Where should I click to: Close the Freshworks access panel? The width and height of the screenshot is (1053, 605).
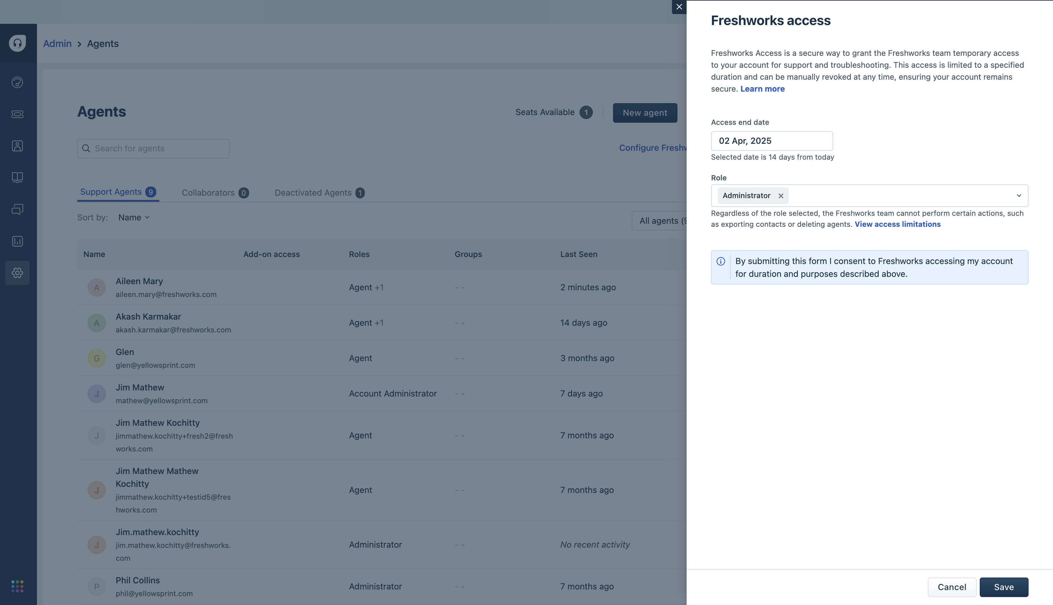click(x=679, y=7)
